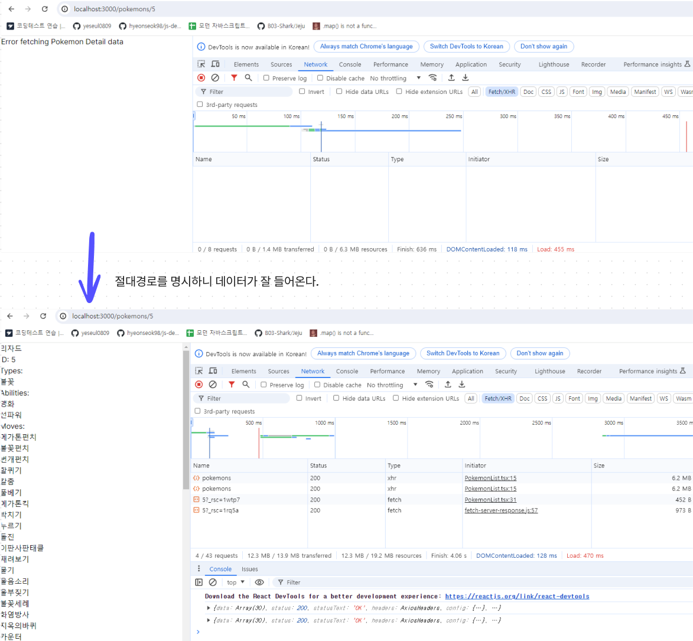The image size is (693, 641).
Task: Check 3rd-party requests in top DevTools
Action: point(200,105)
